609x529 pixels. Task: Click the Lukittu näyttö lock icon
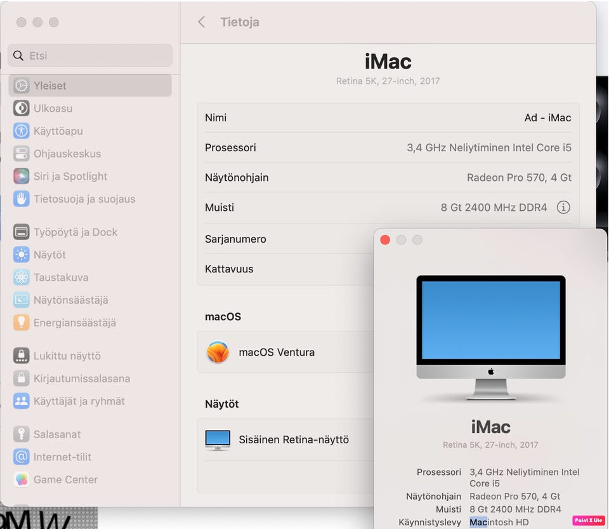point(22,356)
